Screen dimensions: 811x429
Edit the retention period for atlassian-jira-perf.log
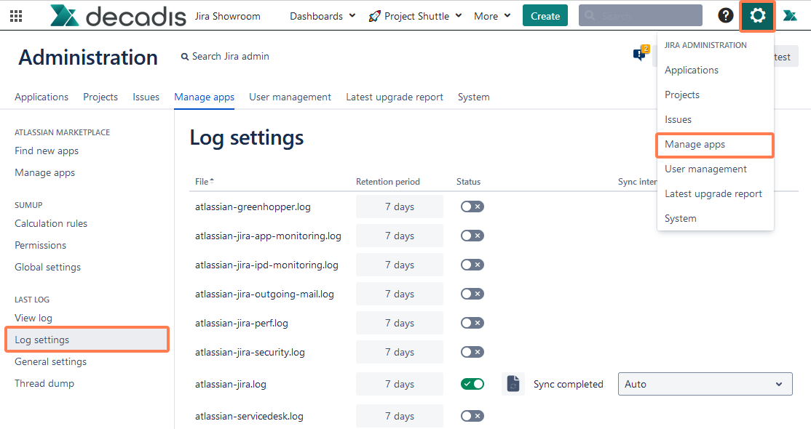tap(399, 323)
